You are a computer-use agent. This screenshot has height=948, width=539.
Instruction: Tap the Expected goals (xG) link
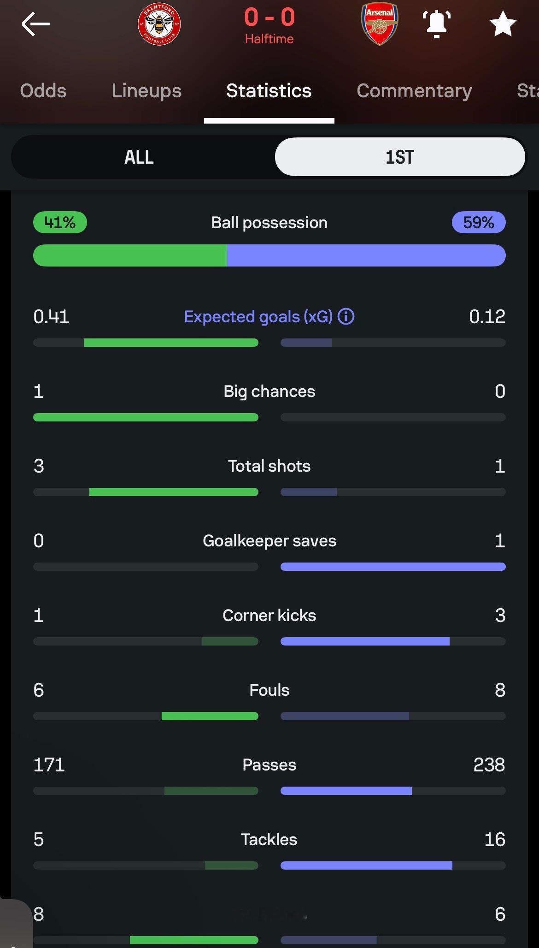tap(258, 317)
